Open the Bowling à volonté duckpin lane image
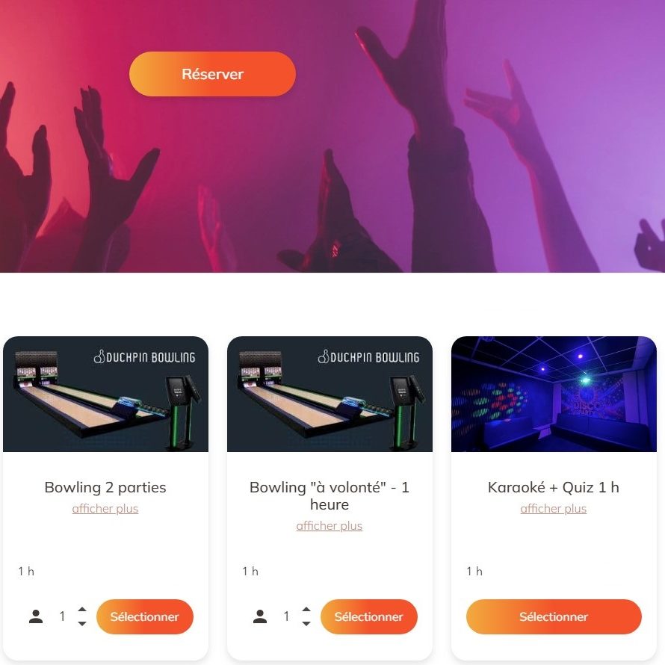This screenshot has height=665, width=665. click(x=330, y=394)
